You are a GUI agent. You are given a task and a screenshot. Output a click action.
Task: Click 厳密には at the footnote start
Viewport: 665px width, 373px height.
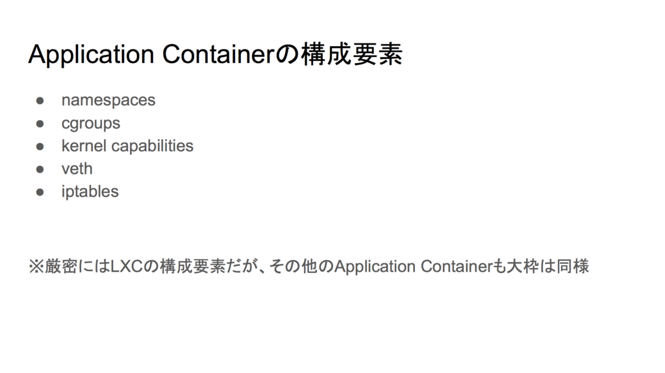click(x=77, y=267)
